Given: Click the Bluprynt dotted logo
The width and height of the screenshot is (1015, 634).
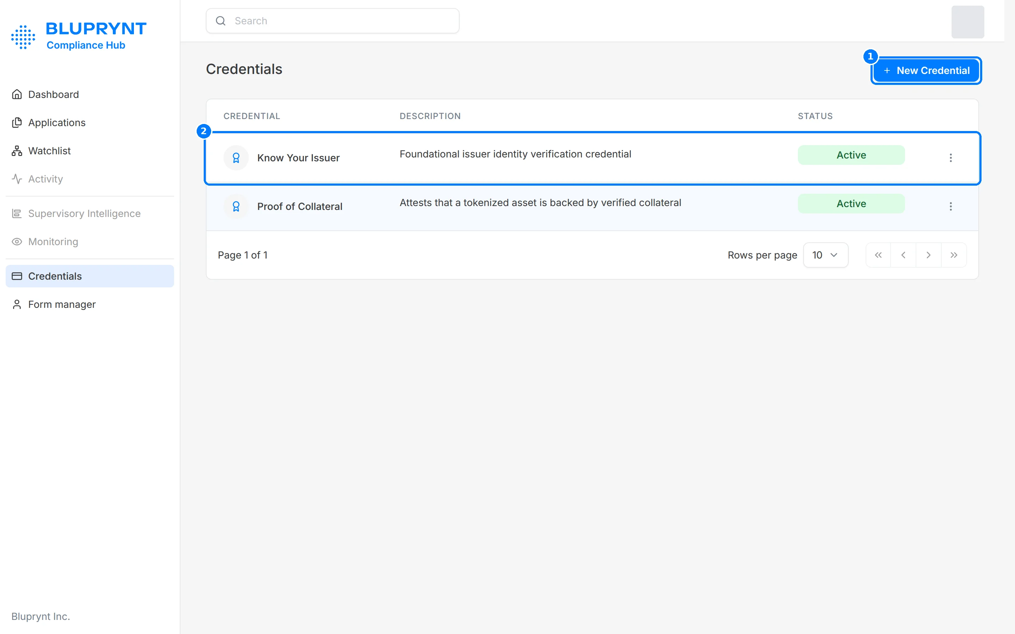Looking at the screenshot, I should [x=23, y=37].
